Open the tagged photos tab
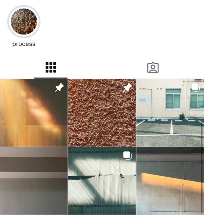The image size is (204, 215). 153,68
